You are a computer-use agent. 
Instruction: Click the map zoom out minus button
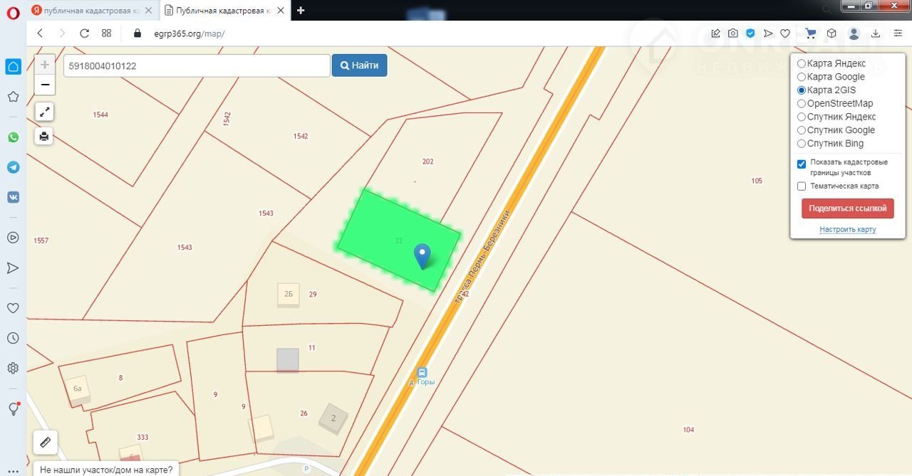[44, 85]
